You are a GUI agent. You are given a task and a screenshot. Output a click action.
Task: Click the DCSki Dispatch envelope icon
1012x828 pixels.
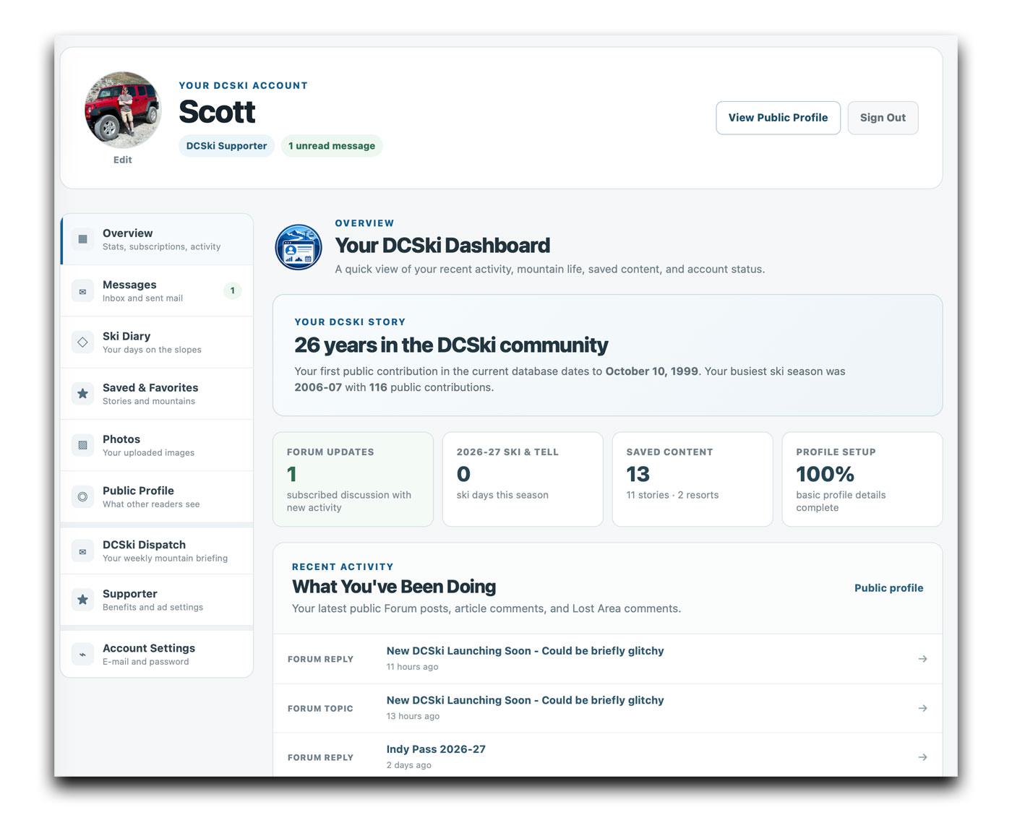tap(82, 551)
